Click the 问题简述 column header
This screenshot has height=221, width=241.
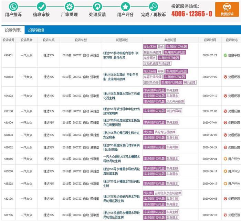point(122,40)
